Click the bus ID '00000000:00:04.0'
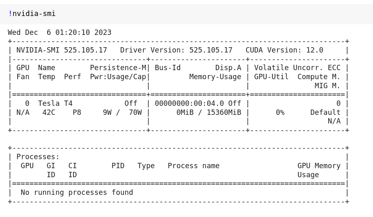Screen dimensions: 373x217 tap(189, 103)
